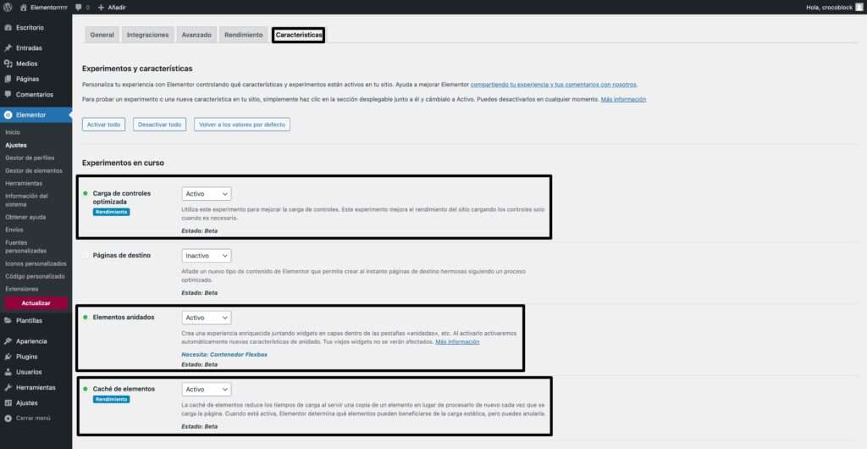Open Gestor de perfiles submenu item

[x=30, y=158]
